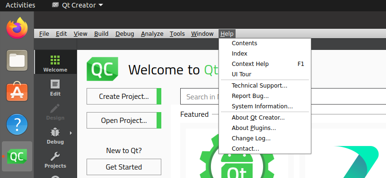Open the Activities overview
This screenshot has width=386, height=178.
pos(20,5)
